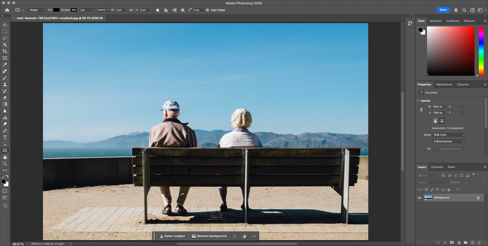
Task: Select the Lasso tool
Action: [5, 38]
